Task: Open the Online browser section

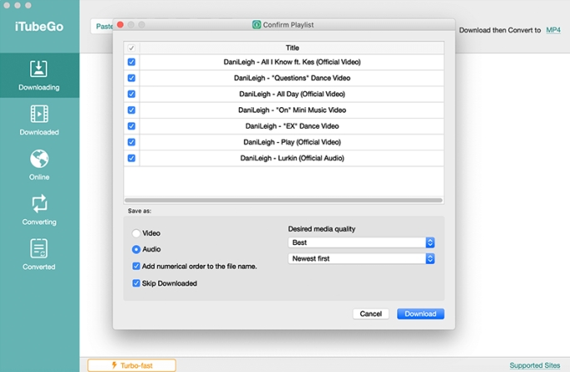Action: tap(39, 165)
